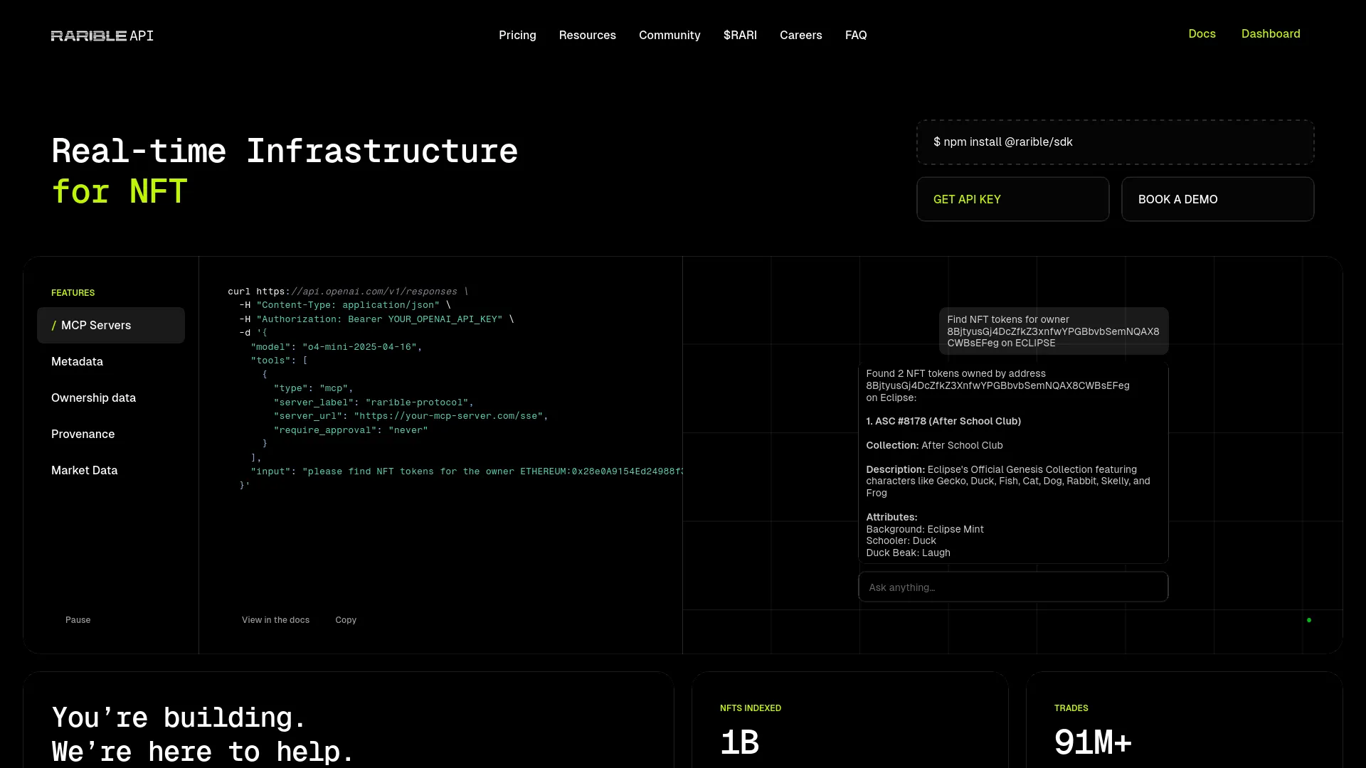Select the MCP Servers feature tab
The height and width of the screenshot is (768, 1366).
click(111, 325)
